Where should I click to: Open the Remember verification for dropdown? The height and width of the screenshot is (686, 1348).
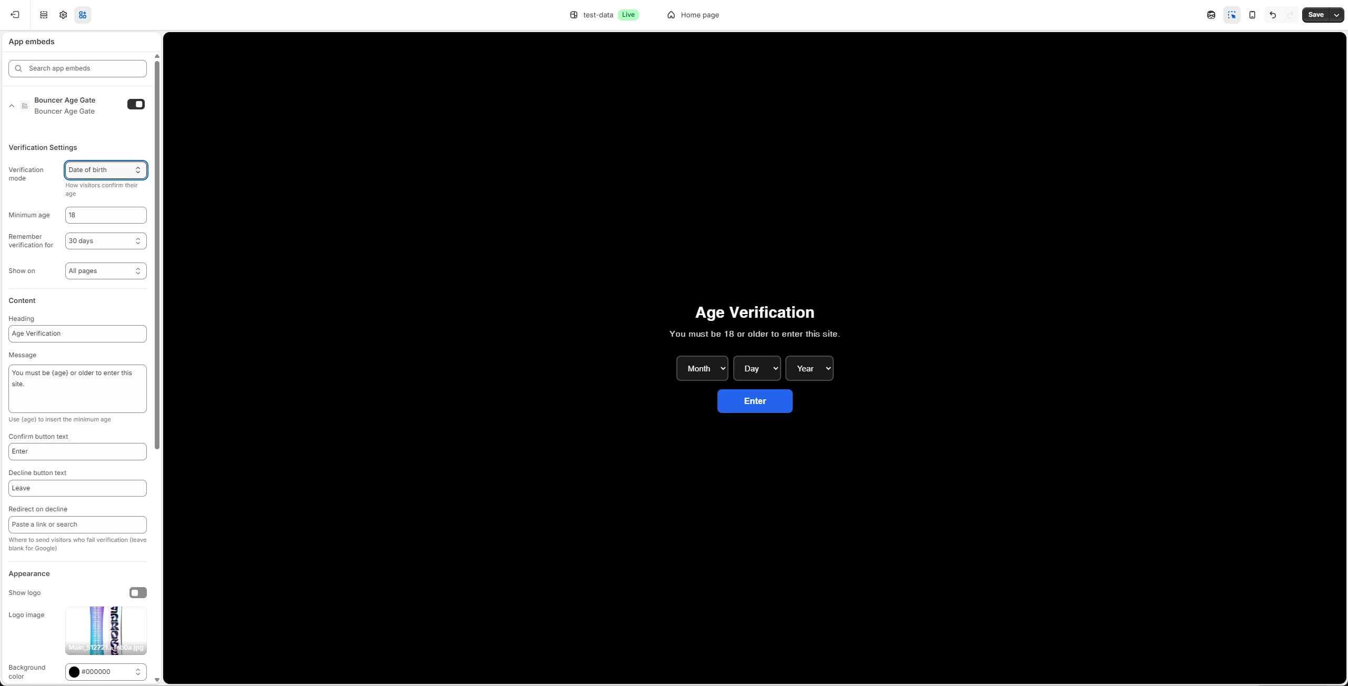coord(106,241)
